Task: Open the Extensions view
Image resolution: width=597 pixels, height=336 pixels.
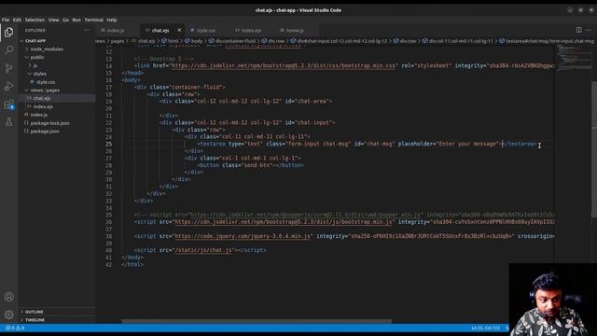Action: click(x=8, y=105)
